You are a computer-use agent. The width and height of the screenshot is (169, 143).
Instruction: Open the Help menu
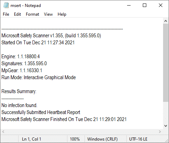pyautogui.click(x=62, y=14)
